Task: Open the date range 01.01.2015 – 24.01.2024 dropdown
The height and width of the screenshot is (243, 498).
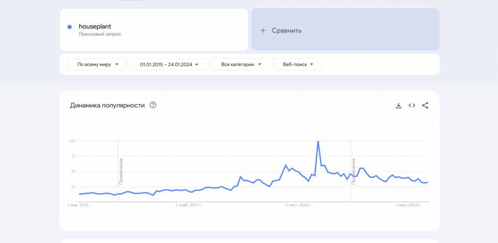Action: coord(169,64)
